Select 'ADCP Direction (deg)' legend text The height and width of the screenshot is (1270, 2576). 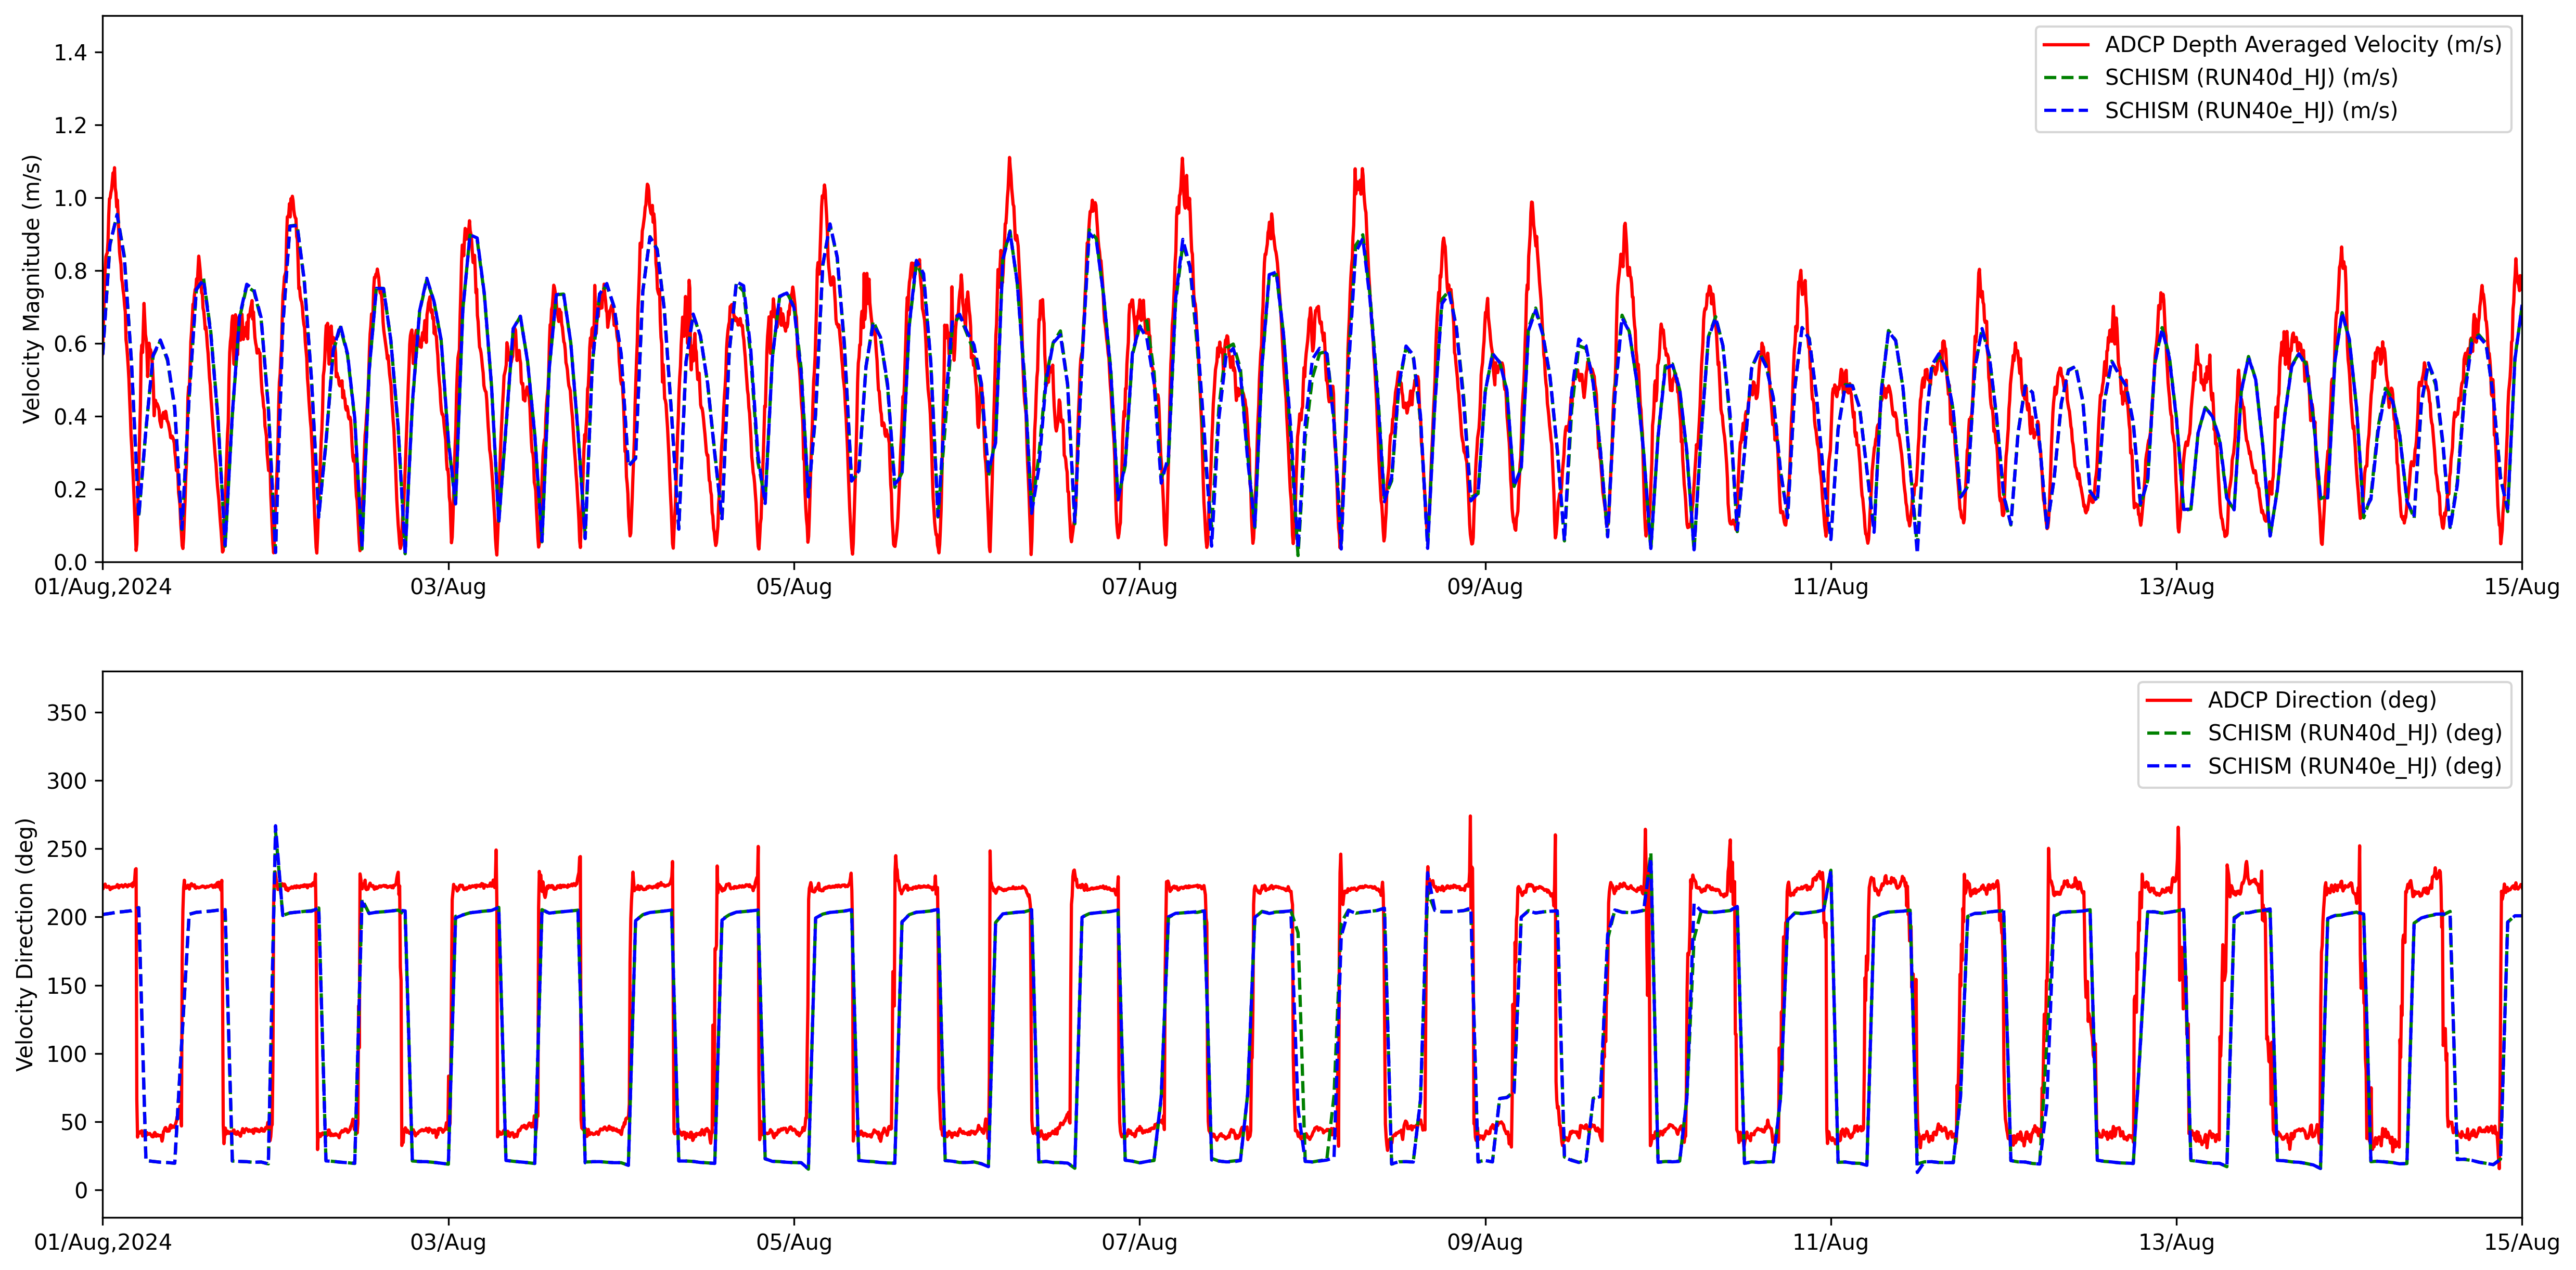[x=2321, y=701]
